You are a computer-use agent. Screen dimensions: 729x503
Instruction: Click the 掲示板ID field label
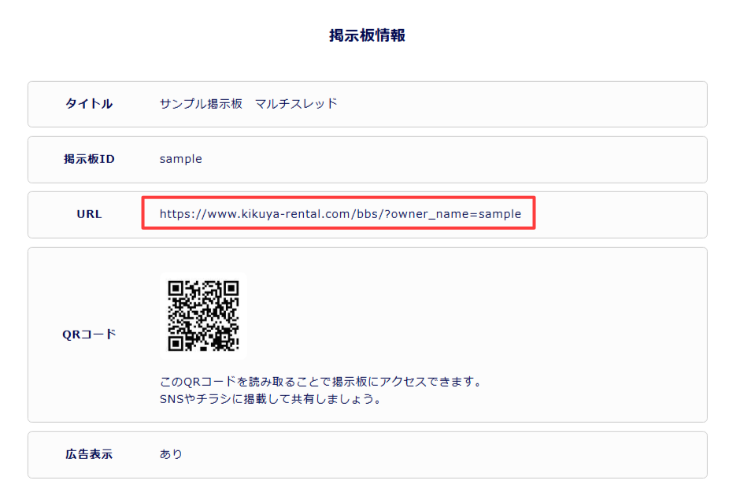tap(89, 159)
